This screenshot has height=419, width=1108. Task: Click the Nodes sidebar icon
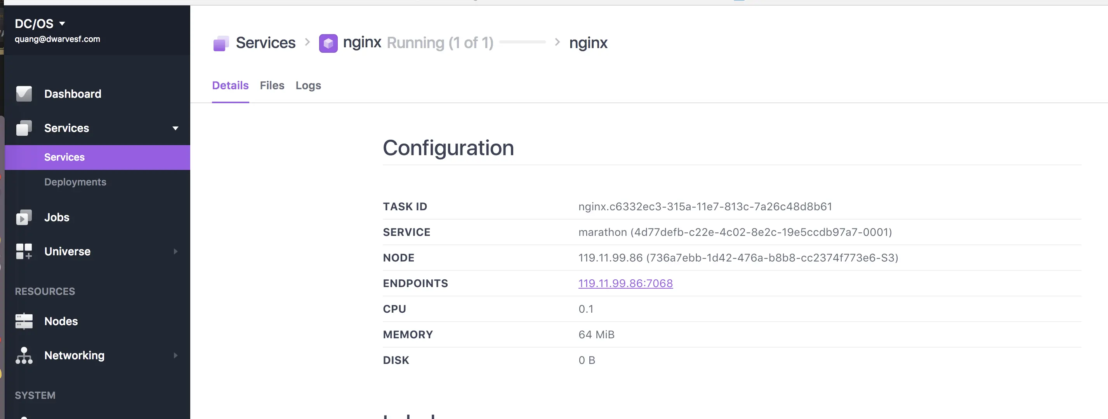point(24,321)
